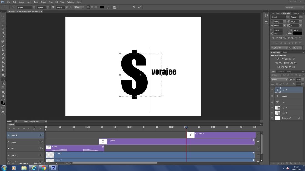The height and width of the screenshot is (171, 305).
Task: Click the Essentials workspace button
Action: [x=294, y=7]
